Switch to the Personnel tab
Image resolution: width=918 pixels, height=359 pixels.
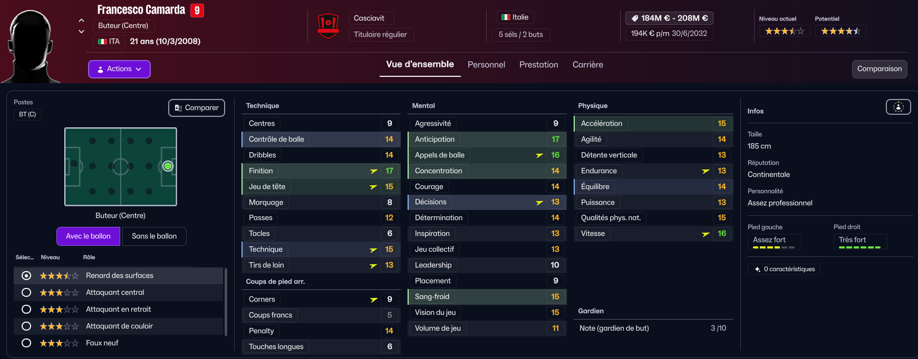pos(486,65)
